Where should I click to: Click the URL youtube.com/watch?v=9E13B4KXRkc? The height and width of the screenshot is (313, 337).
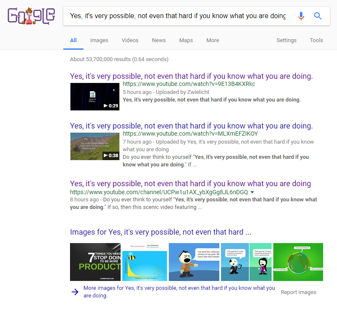pos(189,84)
